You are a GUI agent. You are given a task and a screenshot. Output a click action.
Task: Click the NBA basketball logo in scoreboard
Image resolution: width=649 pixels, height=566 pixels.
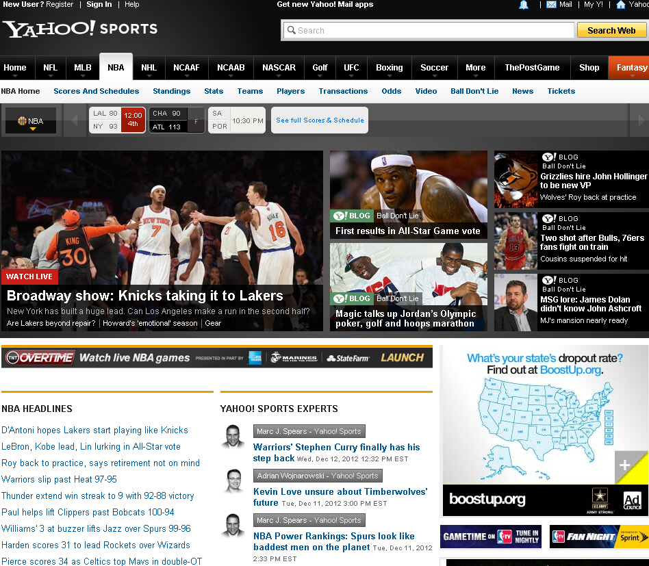click(22, 121)
